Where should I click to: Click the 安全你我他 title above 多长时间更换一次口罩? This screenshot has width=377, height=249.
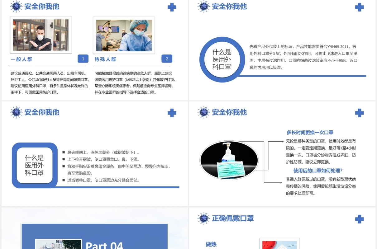pyautogui.click(x=229, y=112)
